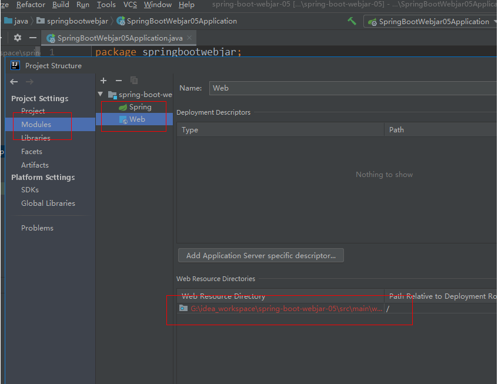
Task: Select the spring-boot-we module folder
Action: pyautogui.click(x=140, y=95)
